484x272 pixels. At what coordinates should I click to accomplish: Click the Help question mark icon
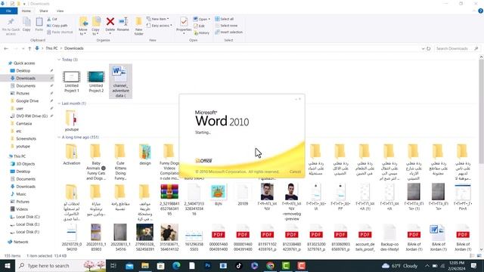480,11
